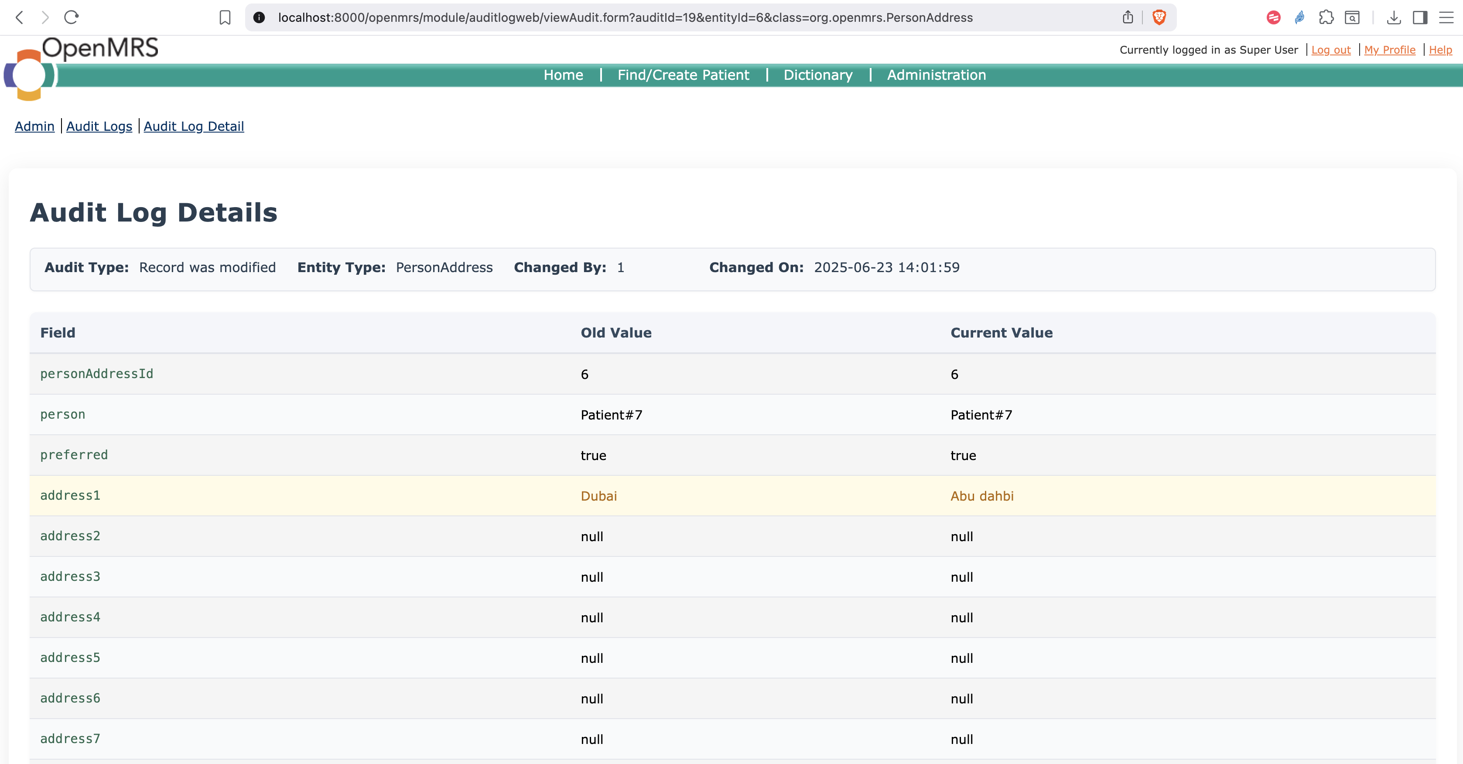Viewport: 1463px width, 764px height.
Task: Open the Dictionary menu item
Action: point(817,75)
